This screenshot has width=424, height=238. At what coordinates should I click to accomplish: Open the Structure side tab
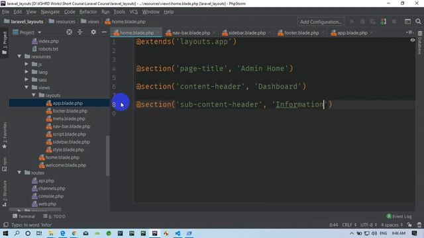point(5,194)
